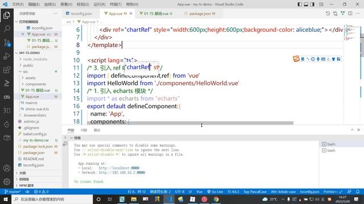Close the terminal panel
Image resolution: width=364 pixels, height=204 pixels.
pos(358,130)
